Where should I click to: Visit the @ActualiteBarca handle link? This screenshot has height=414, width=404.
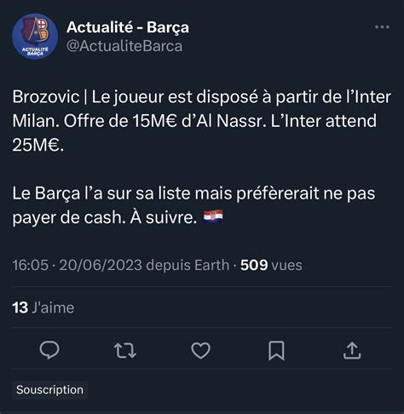(124, 46)
